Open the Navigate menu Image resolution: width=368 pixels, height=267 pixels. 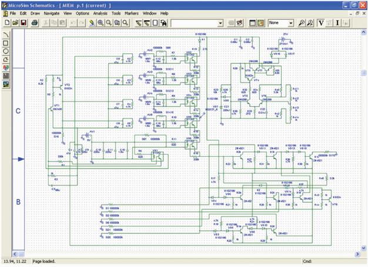[x=51, y=13]
